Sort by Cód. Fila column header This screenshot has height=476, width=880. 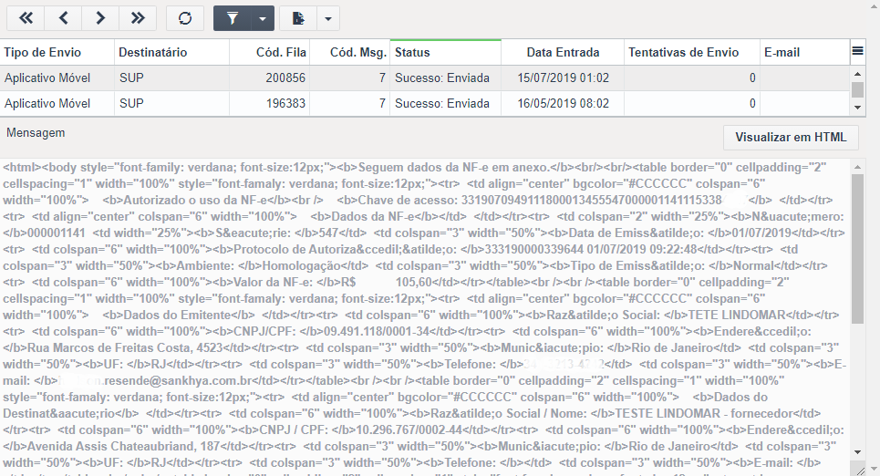(269, 52)
